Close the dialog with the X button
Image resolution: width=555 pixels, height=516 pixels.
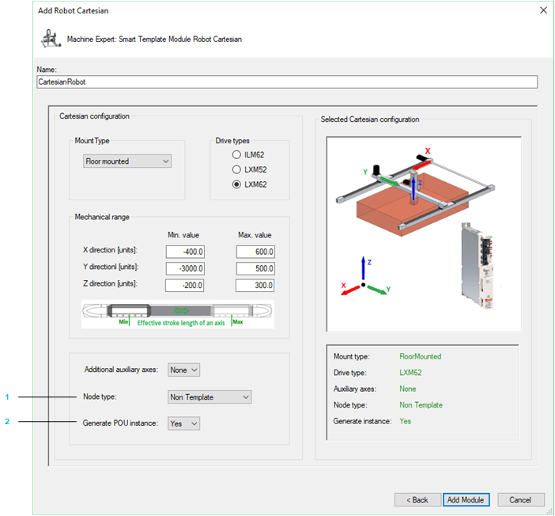[x=542, y=10]
